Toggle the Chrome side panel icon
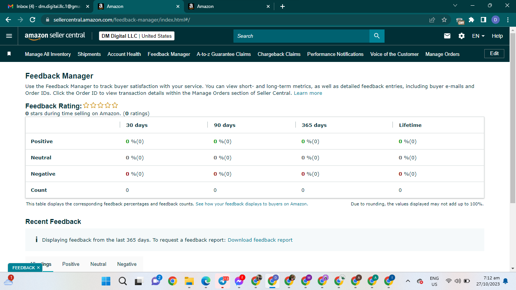516x290 pixels. point(483,20)
